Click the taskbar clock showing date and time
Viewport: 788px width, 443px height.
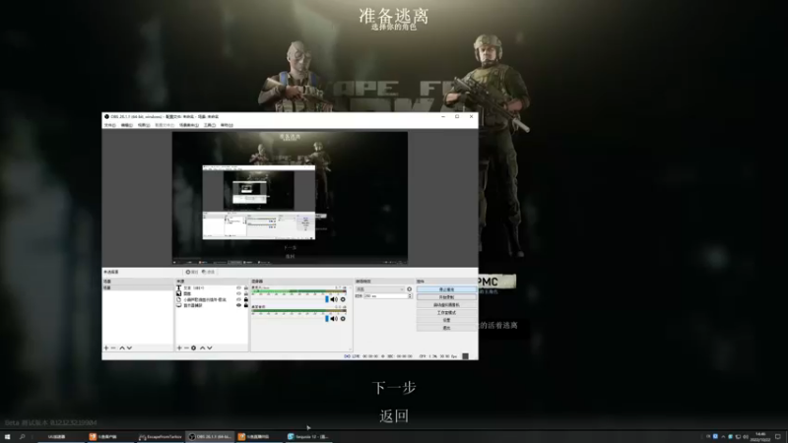(760, 437)
